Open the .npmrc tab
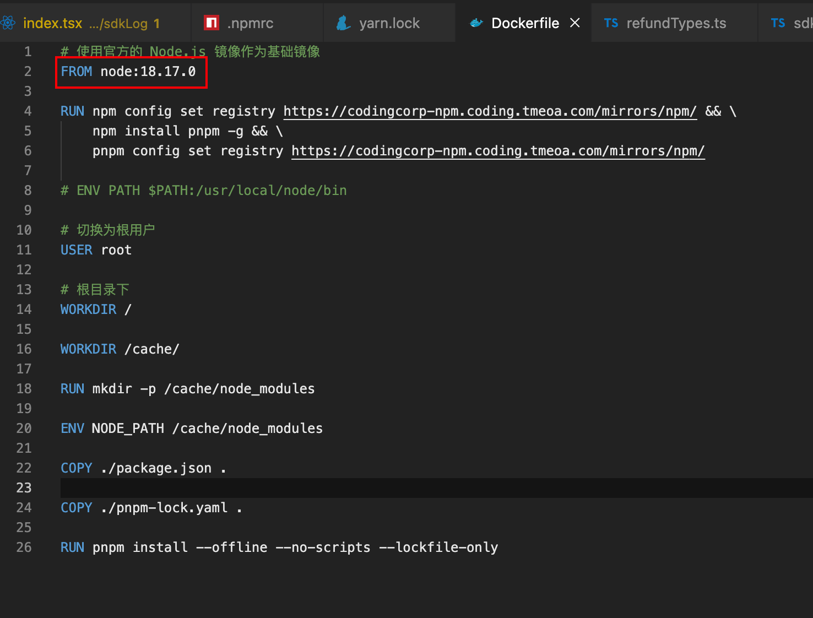 tap(251, 23)
